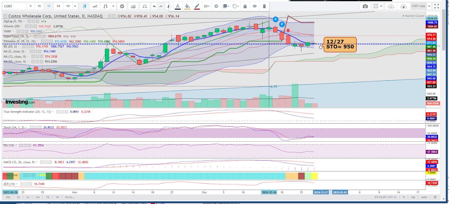Redo the chart action
The height and width of the screenshot is (204, 449).
point(161,6)
